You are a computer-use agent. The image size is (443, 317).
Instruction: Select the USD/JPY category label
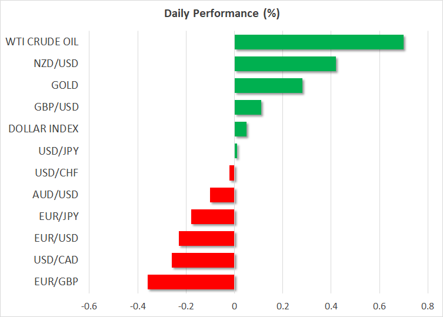58,151
